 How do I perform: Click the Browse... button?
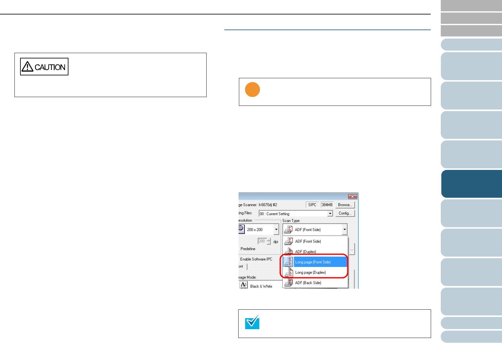click(x=345, y=205)
